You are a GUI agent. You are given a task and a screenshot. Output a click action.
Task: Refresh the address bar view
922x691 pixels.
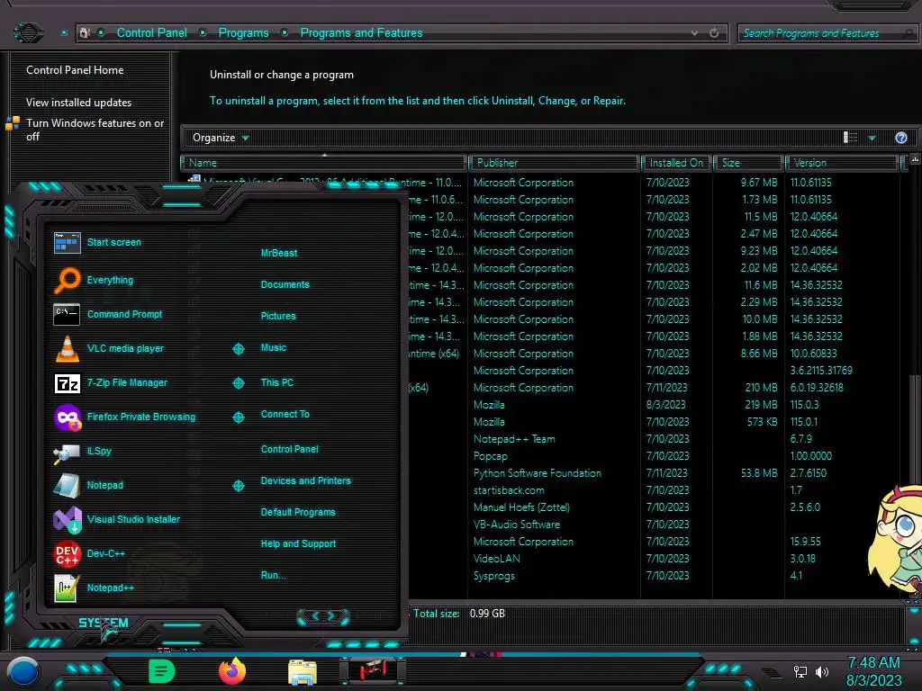pyautogui.click(x=714, y=33)
